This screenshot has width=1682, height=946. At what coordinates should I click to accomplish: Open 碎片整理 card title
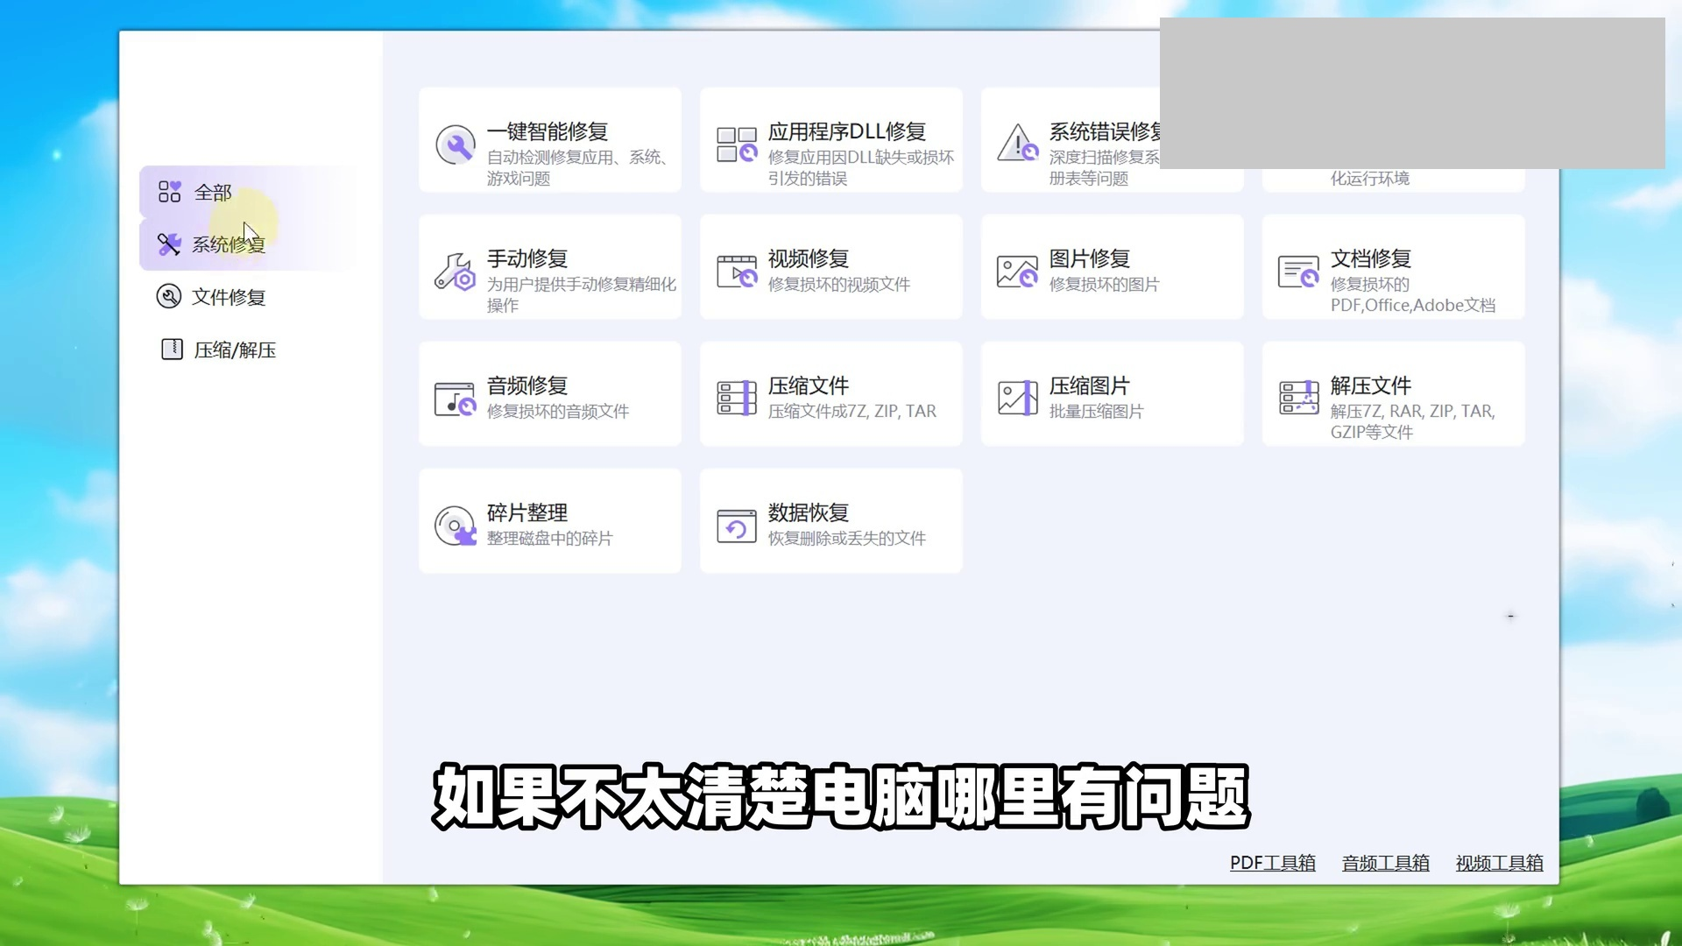527,512
